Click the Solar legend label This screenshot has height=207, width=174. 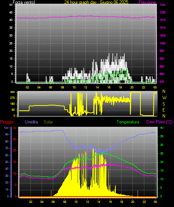point(49,122)
